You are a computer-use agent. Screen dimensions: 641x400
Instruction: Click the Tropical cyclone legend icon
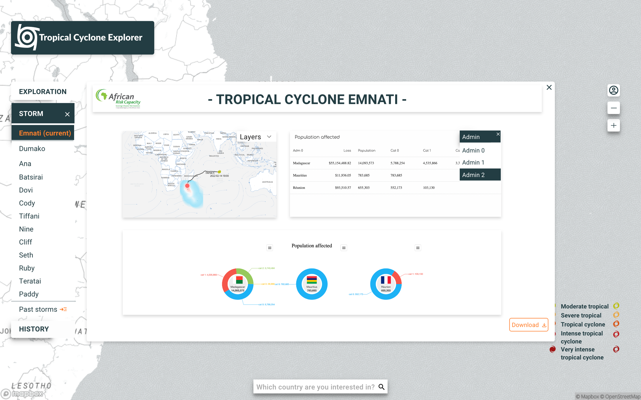click(616, 324)
